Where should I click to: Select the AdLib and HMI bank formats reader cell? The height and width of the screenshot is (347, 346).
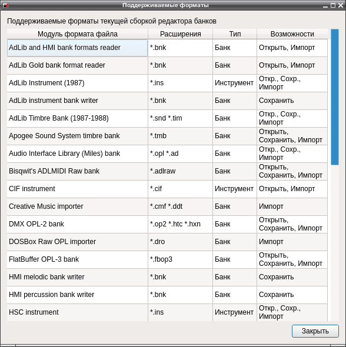point(78,48)
